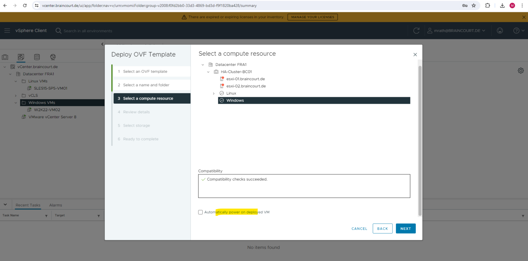Collapse the HA-Cluster-BC01 tree node

pos(208,71)
